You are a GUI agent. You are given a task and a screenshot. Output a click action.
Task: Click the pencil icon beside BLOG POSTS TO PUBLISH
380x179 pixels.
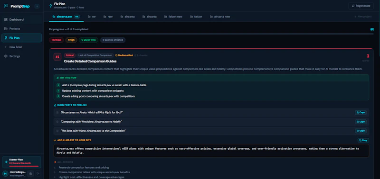[55, 105]
